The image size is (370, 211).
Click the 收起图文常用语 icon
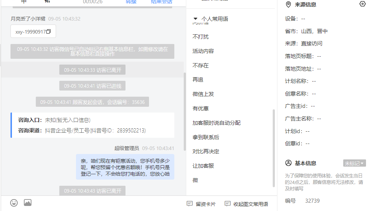(x=227, y=204)
